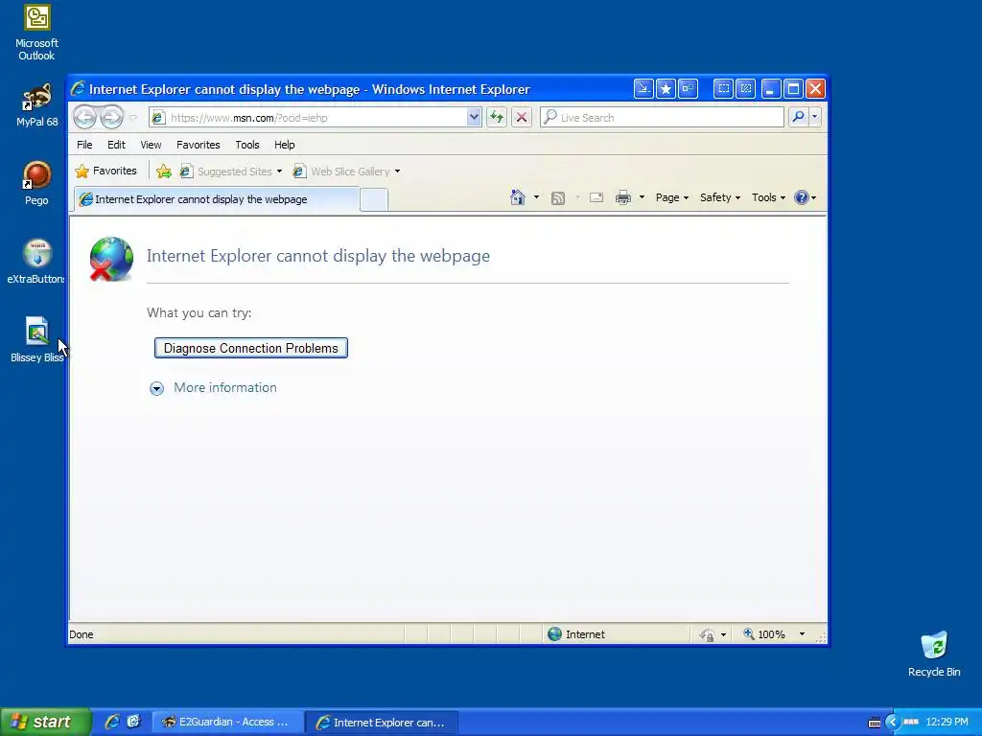The width and height of the screenshot is (982, 736).
Task: Open the Tools menu in menu bar
Action: pos(247,145)
